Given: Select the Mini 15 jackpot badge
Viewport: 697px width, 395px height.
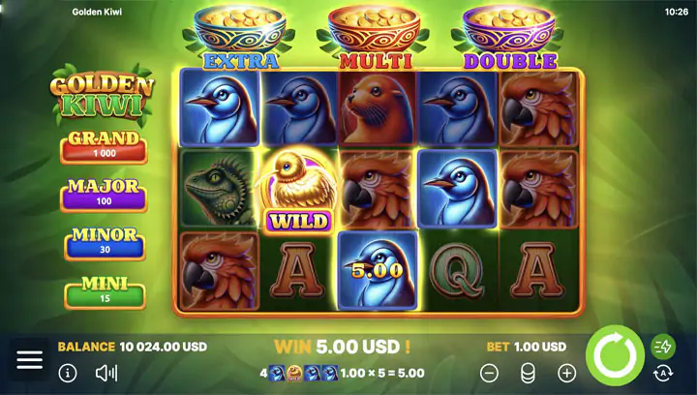Looking at the screenshot, I should (105, 292).
